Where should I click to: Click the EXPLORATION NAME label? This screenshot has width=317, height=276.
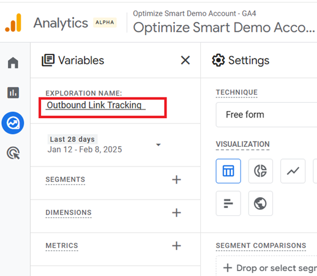84,93
